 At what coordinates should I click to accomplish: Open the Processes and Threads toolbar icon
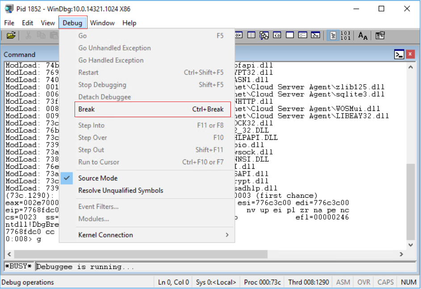(x=303, y=35)
